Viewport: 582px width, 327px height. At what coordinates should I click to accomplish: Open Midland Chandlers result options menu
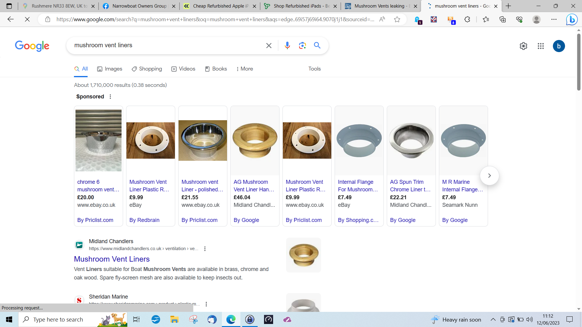click(205, 249)
